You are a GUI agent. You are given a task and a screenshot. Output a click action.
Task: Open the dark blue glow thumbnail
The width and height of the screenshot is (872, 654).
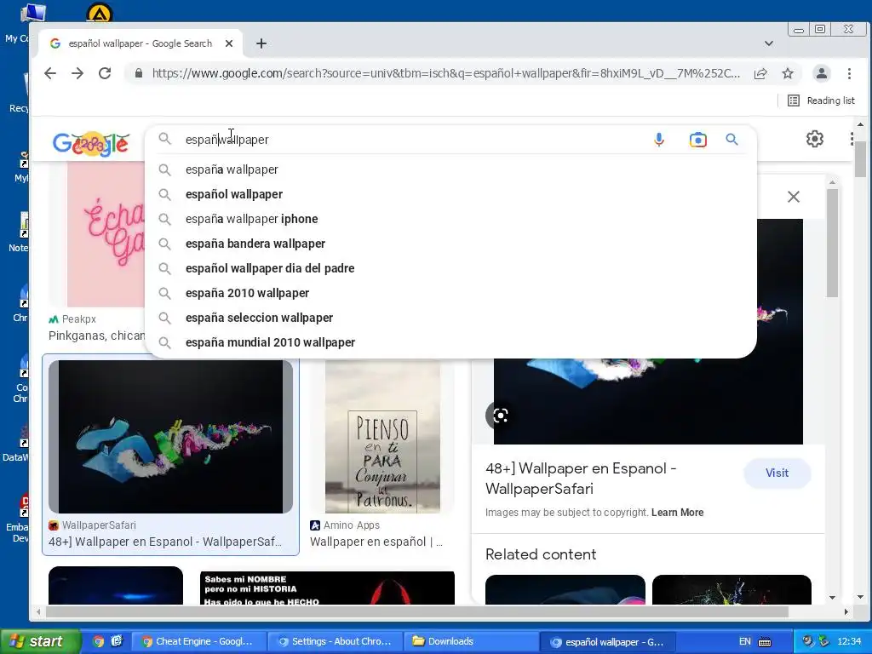pos(116,586)
